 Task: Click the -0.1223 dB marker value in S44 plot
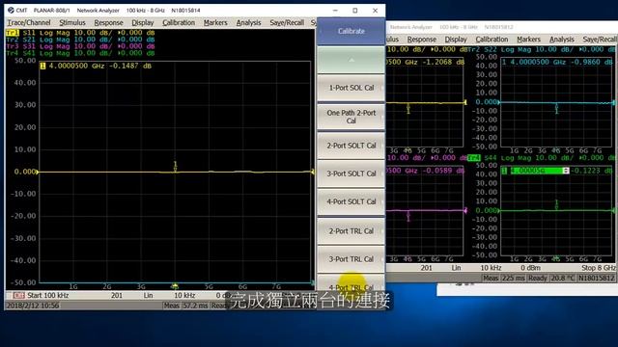coord(592,171)
